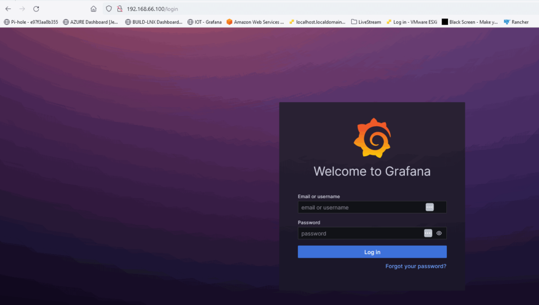Click the insecure connection padlock icon

[x=119, y=9]
